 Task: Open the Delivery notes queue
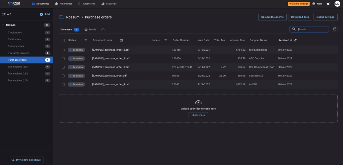(x=26, y=46)
